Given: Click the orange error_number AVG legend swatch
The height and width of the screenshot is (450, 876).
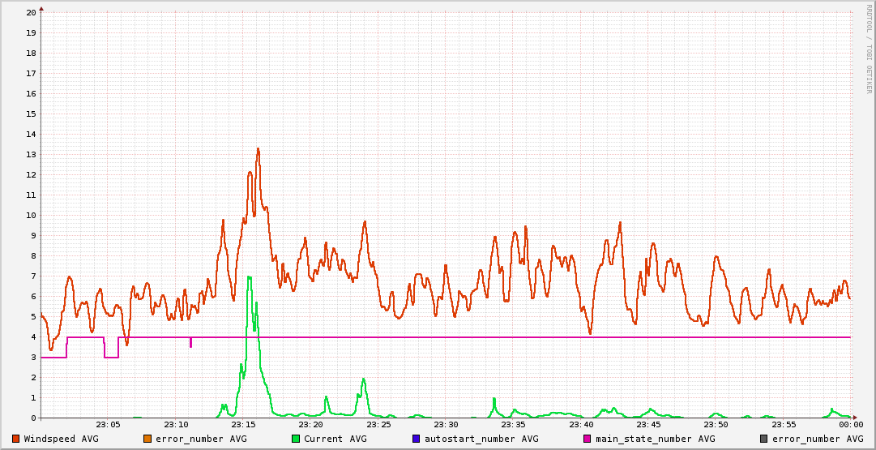Looking at the screenshot, I should point(147,439).
